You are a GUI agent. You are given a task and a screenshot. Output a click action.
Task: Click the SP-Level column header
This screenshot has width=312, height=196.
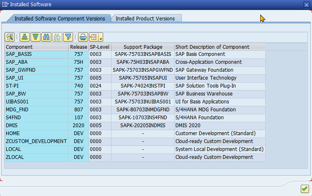100,47
